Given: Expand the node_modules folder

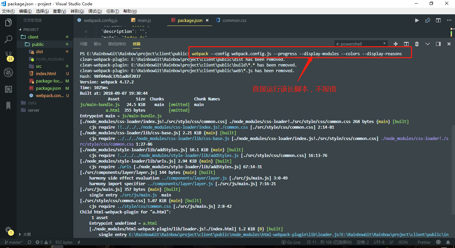Looking at the screenshot, I should pos(45,59).
